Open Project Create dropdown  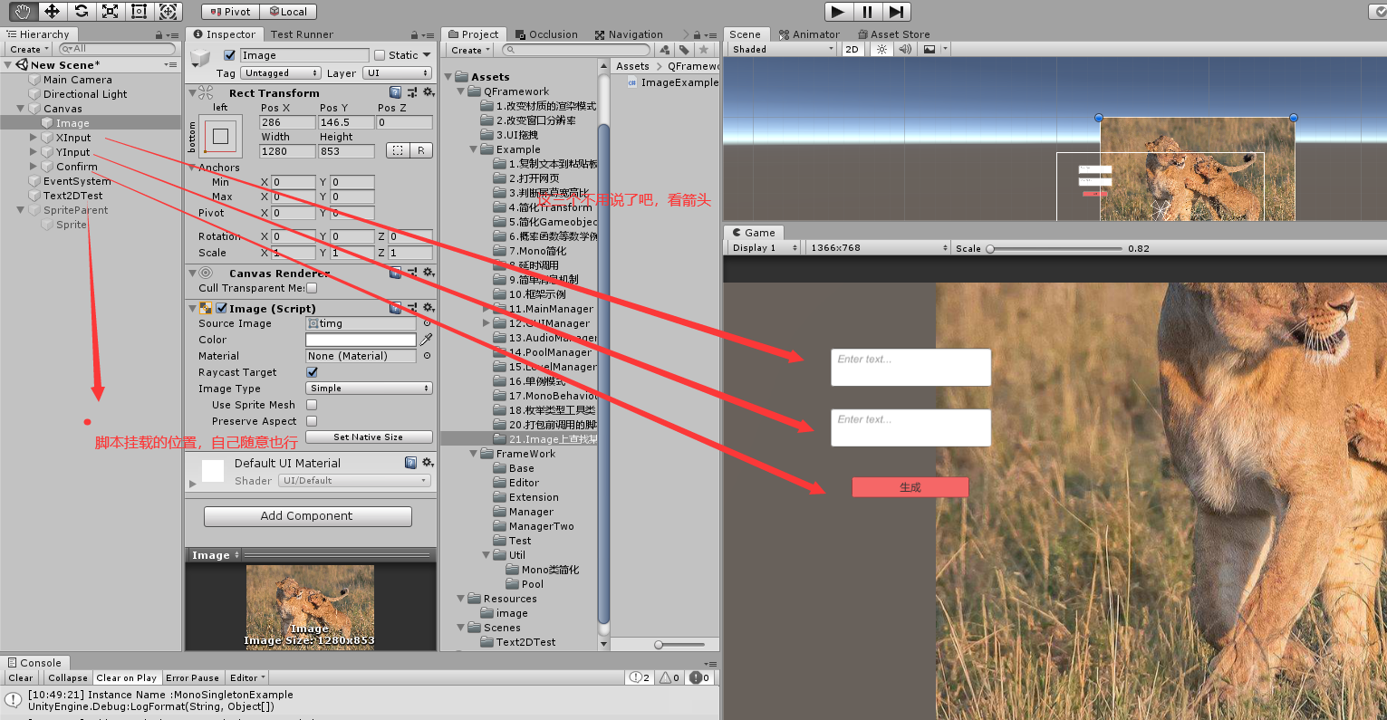click(x=469, y=50)
